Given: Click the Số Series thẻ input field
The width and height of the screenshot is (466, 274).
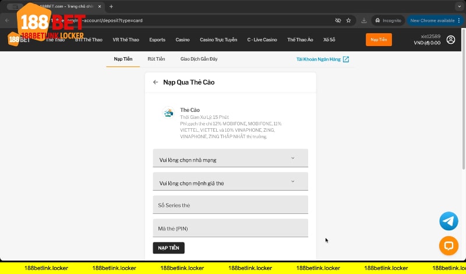Looking at the screenshot, I should click(x=230, y=205).
